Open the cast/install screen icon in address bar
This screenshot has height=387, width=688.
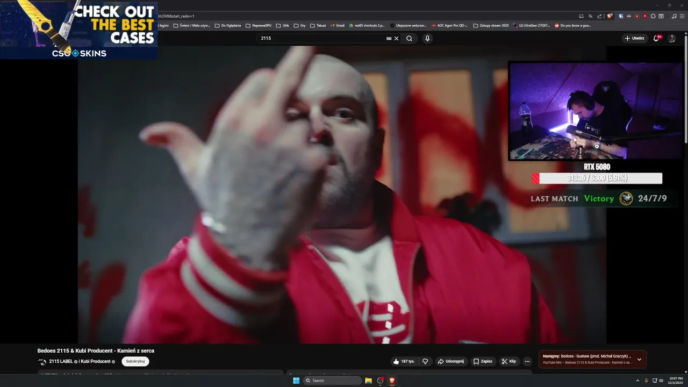pyautogui.click(x=581, y=16)
